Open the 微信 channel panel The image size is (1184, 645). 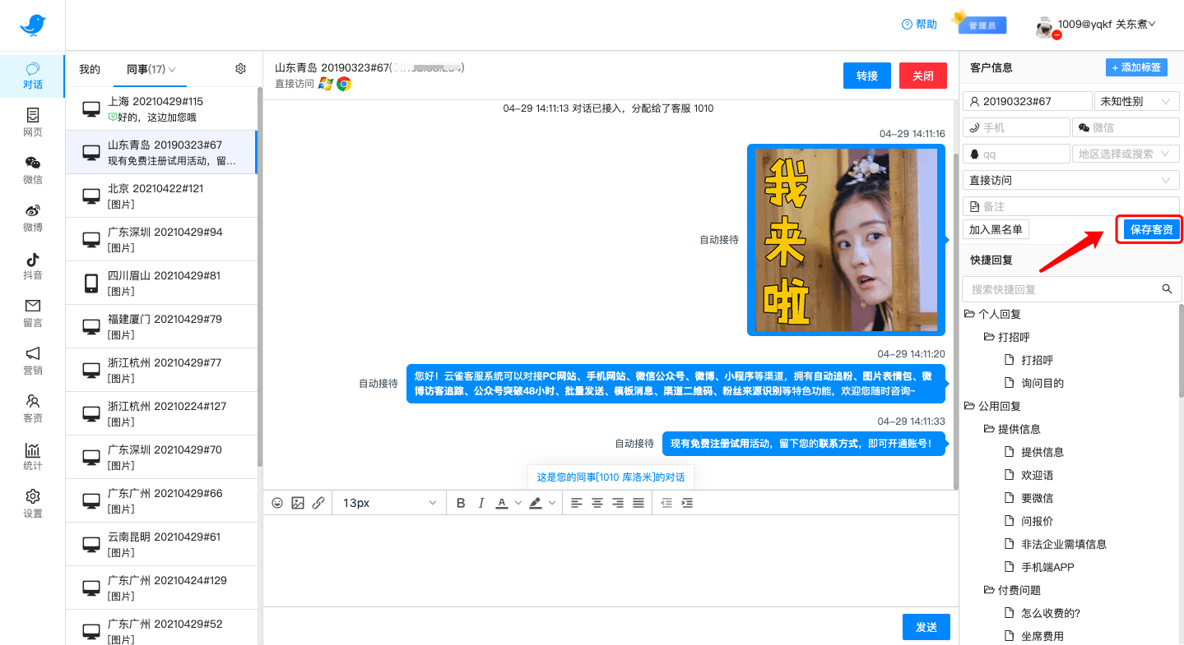32,170
